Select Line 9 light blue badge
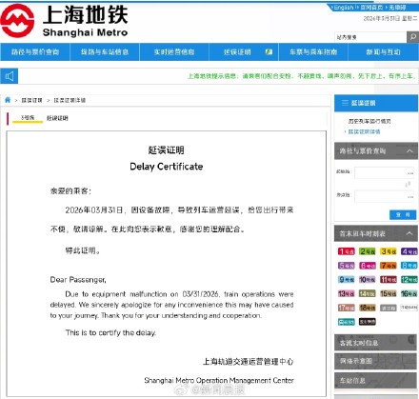419x399 pixels. [x=346, y=279]
